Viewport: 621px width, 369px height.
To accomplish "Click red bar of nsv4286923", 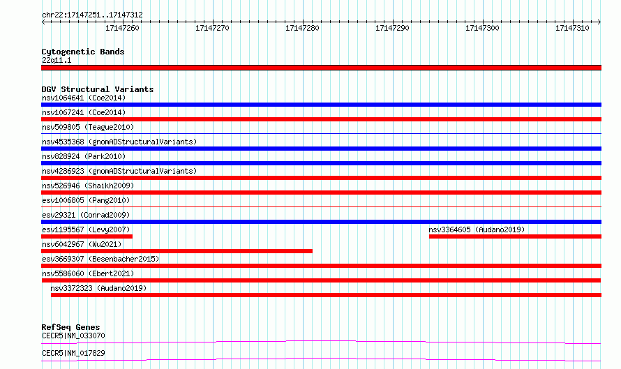I will click(321, 178).
